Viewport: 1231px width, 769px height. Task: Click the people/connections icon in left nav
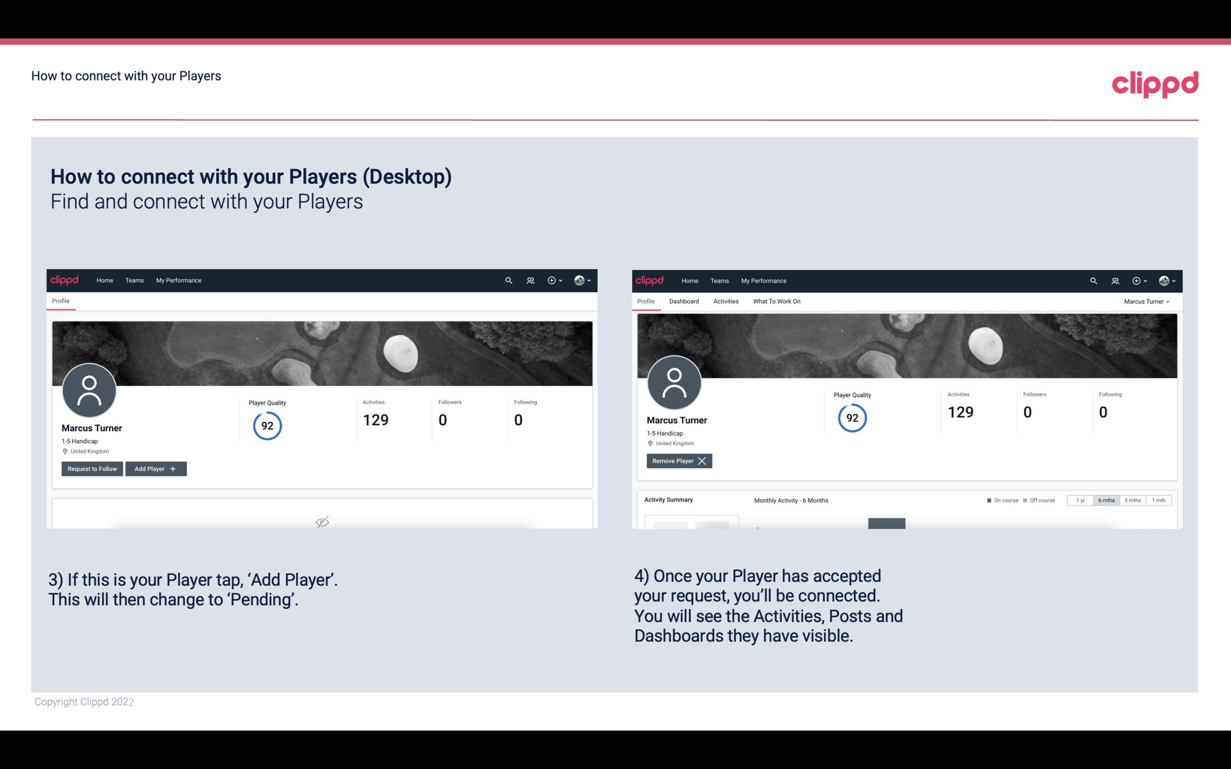529,280
